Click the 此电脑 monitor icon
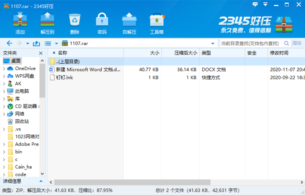Screen dimensions: 305x195 [10, 91]
